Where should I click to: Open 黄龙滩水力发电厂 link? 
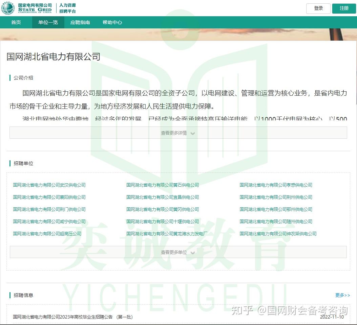[167, 234]
